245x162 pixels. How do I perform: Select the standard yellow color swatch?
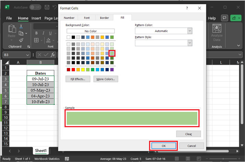[x=83, y=69]
